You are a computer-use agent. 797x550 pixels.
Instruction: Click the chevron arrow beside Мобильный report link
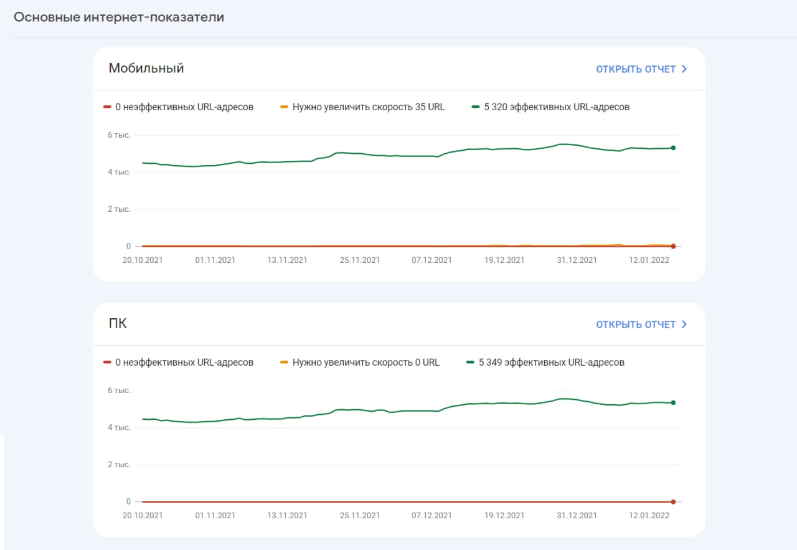click(x=684, y=69)
